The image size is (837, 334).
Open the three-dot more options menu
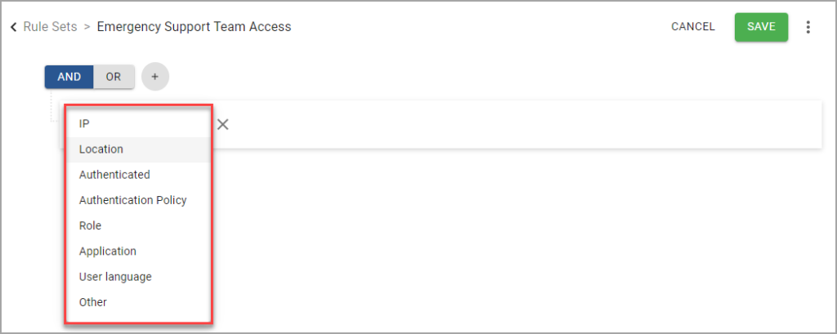[808, 27]
